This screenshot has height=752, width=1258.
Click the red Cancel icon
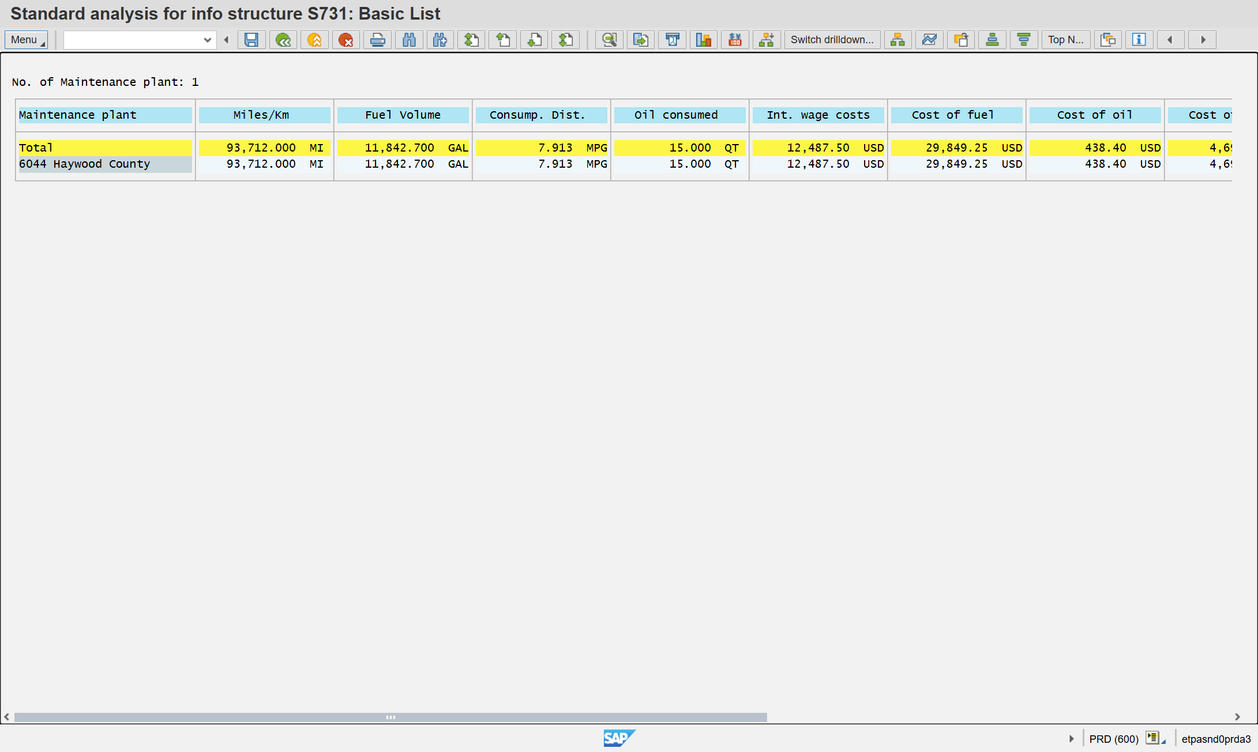point(346,40)
